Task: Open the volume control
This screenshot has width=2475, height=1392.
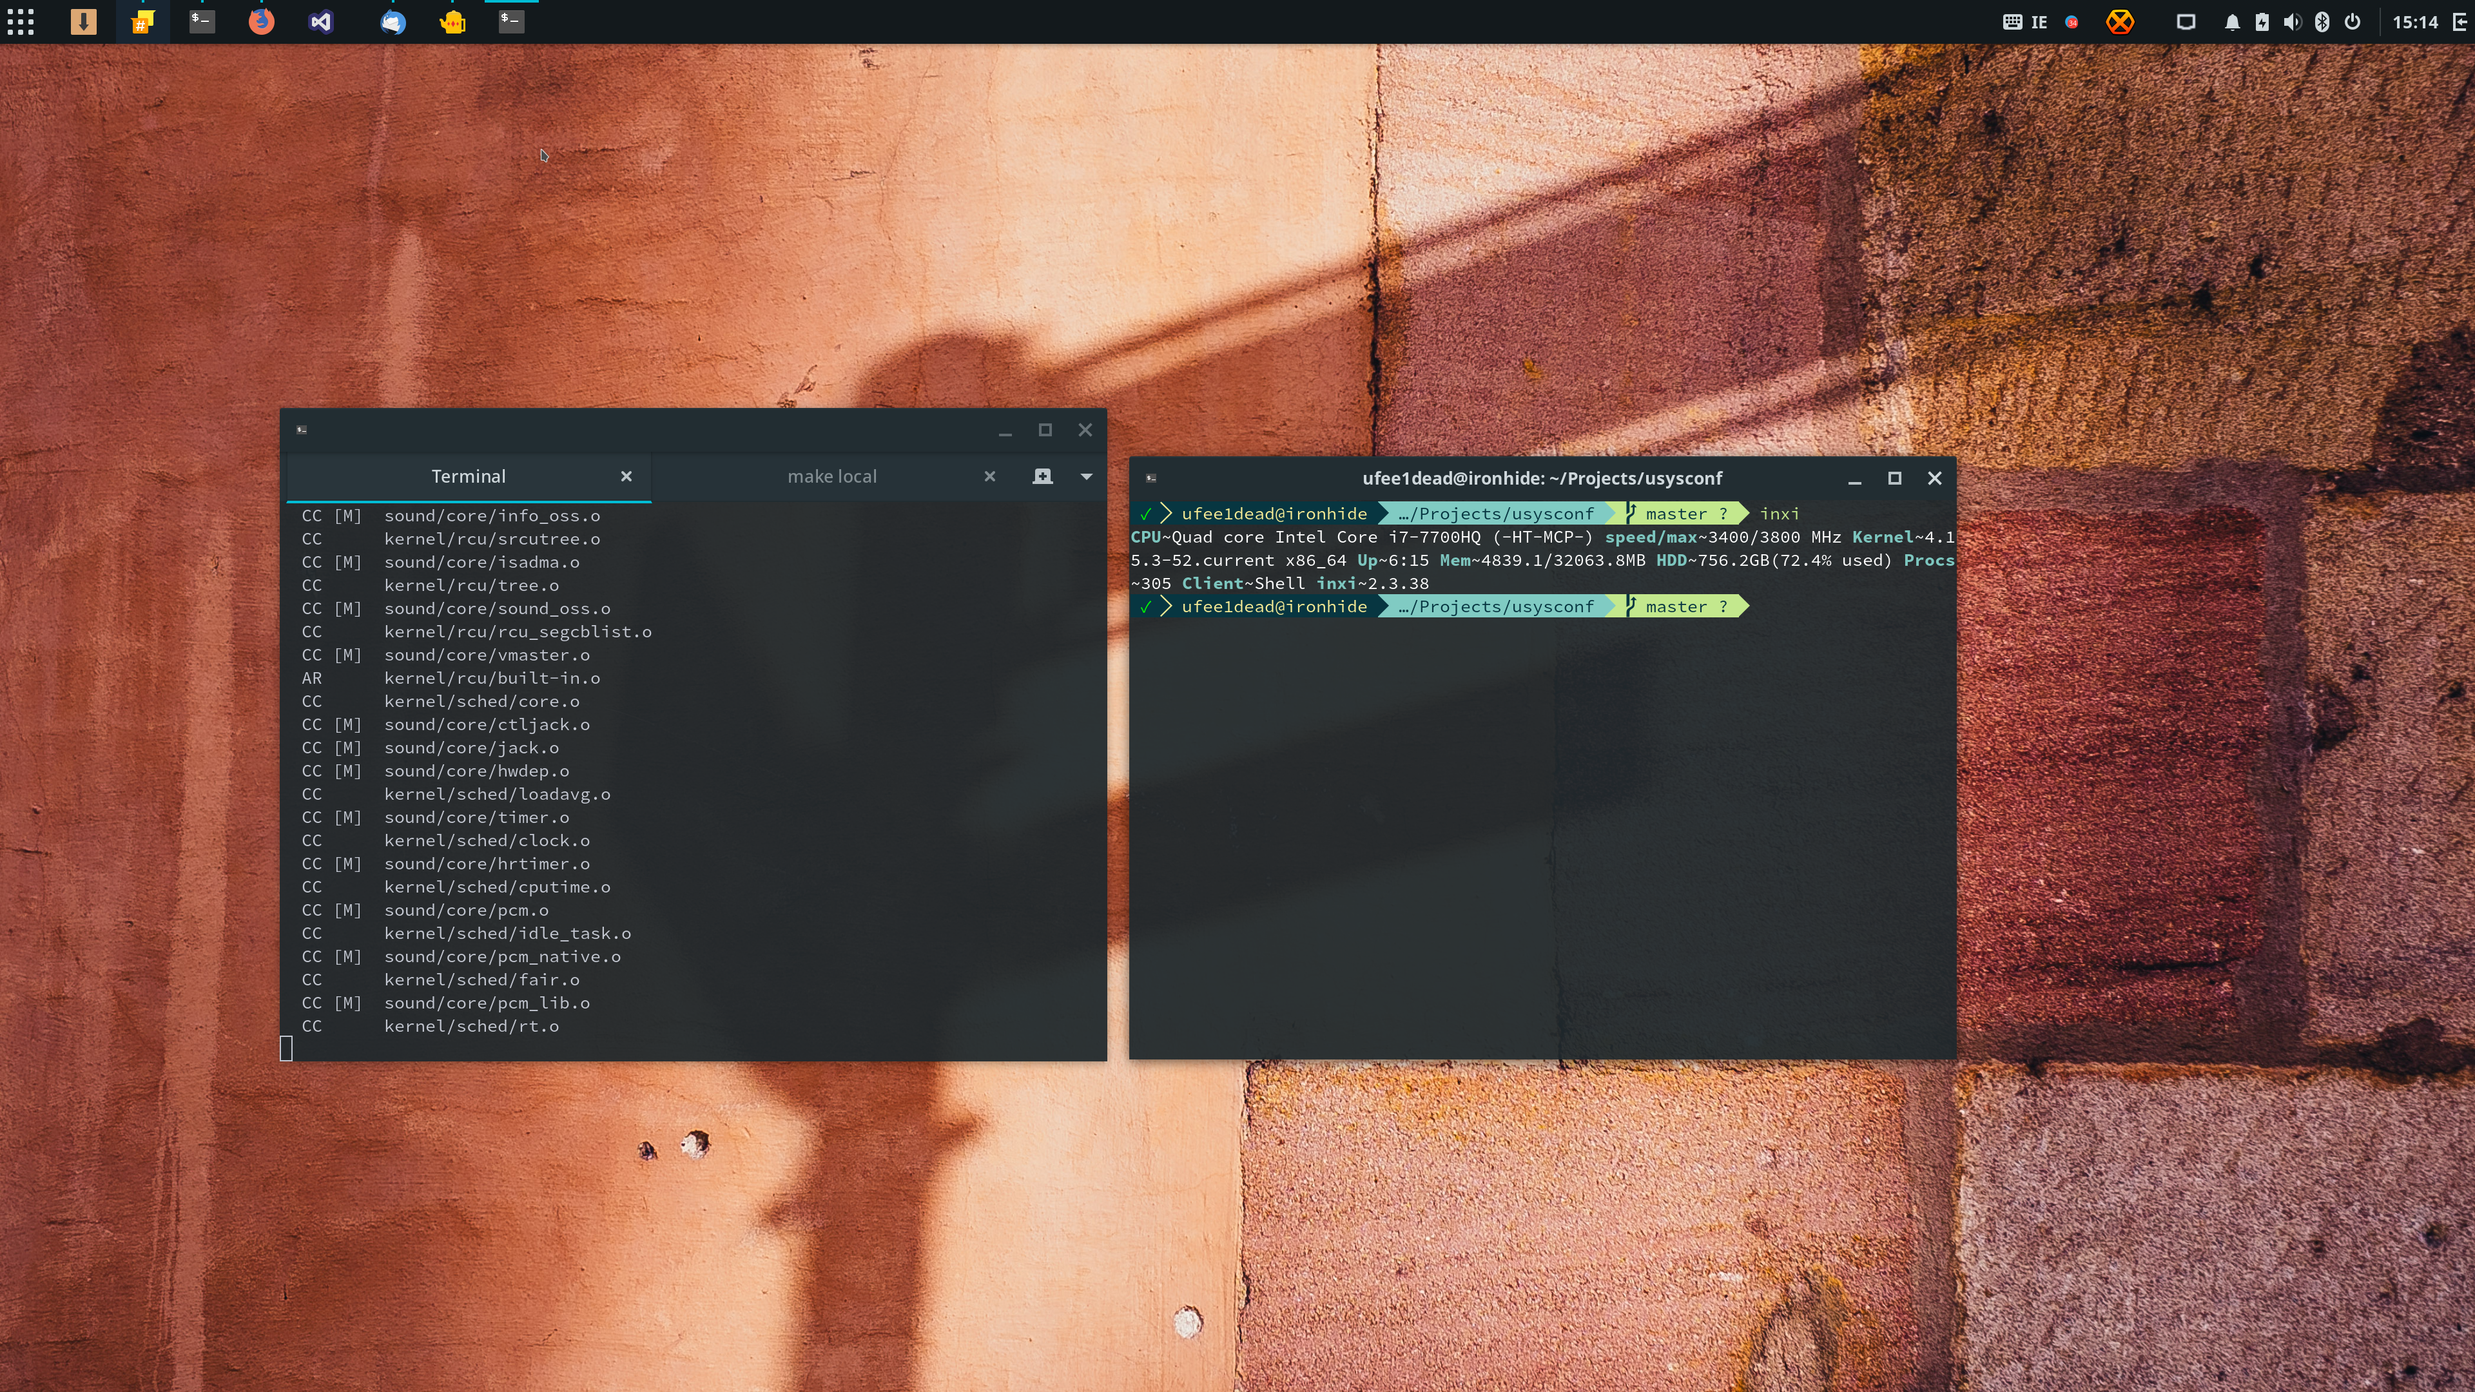Action: click(2293, 21)
